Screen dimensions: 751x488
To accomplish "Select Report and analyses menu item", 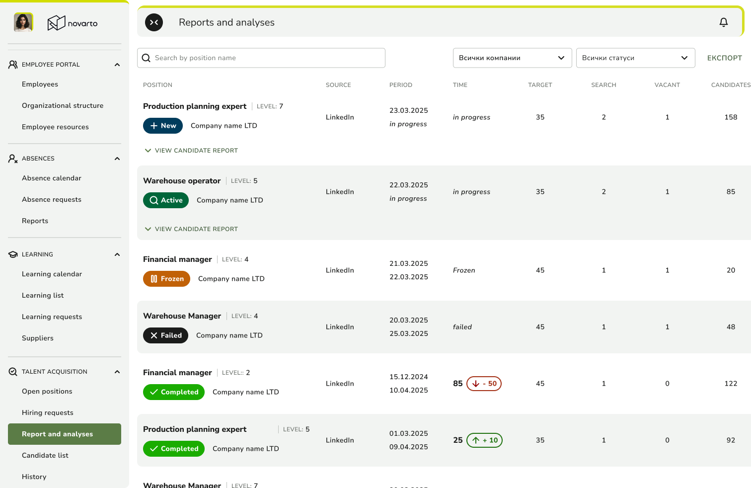I will pos(65,434).
